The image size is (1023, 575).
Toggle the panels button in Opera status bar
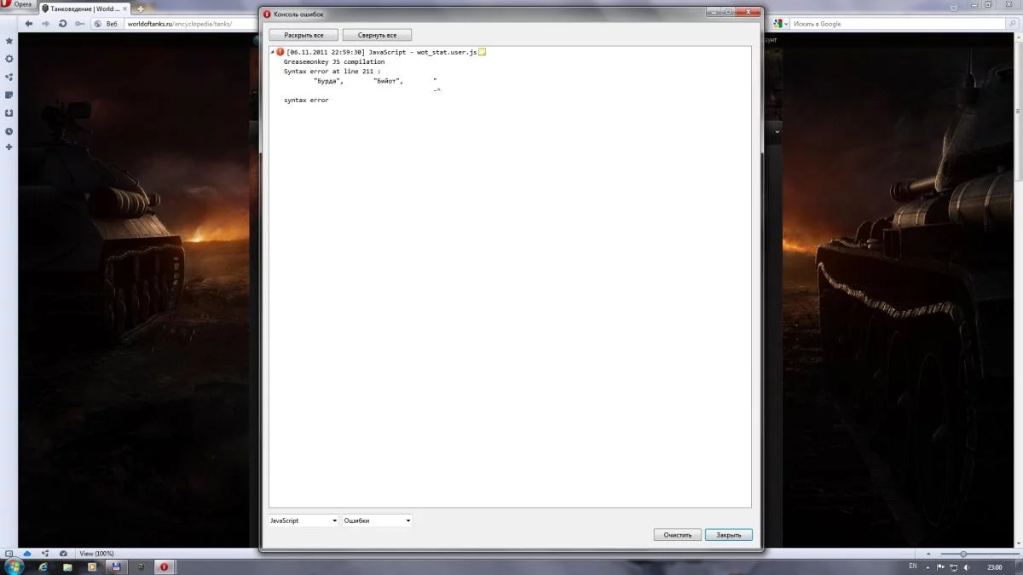pos(9,554)
